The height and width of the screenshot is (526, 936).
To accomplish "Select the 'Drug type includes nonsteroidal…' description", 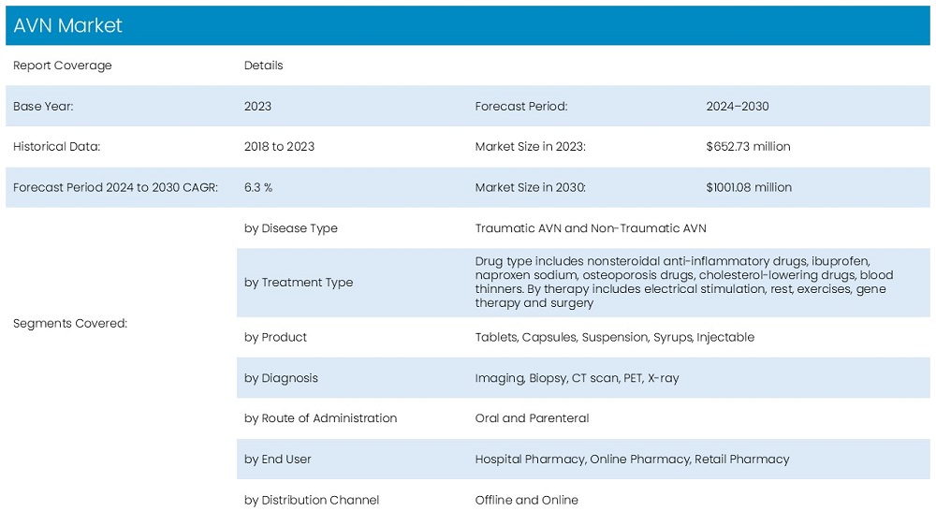I will (684, 283).
